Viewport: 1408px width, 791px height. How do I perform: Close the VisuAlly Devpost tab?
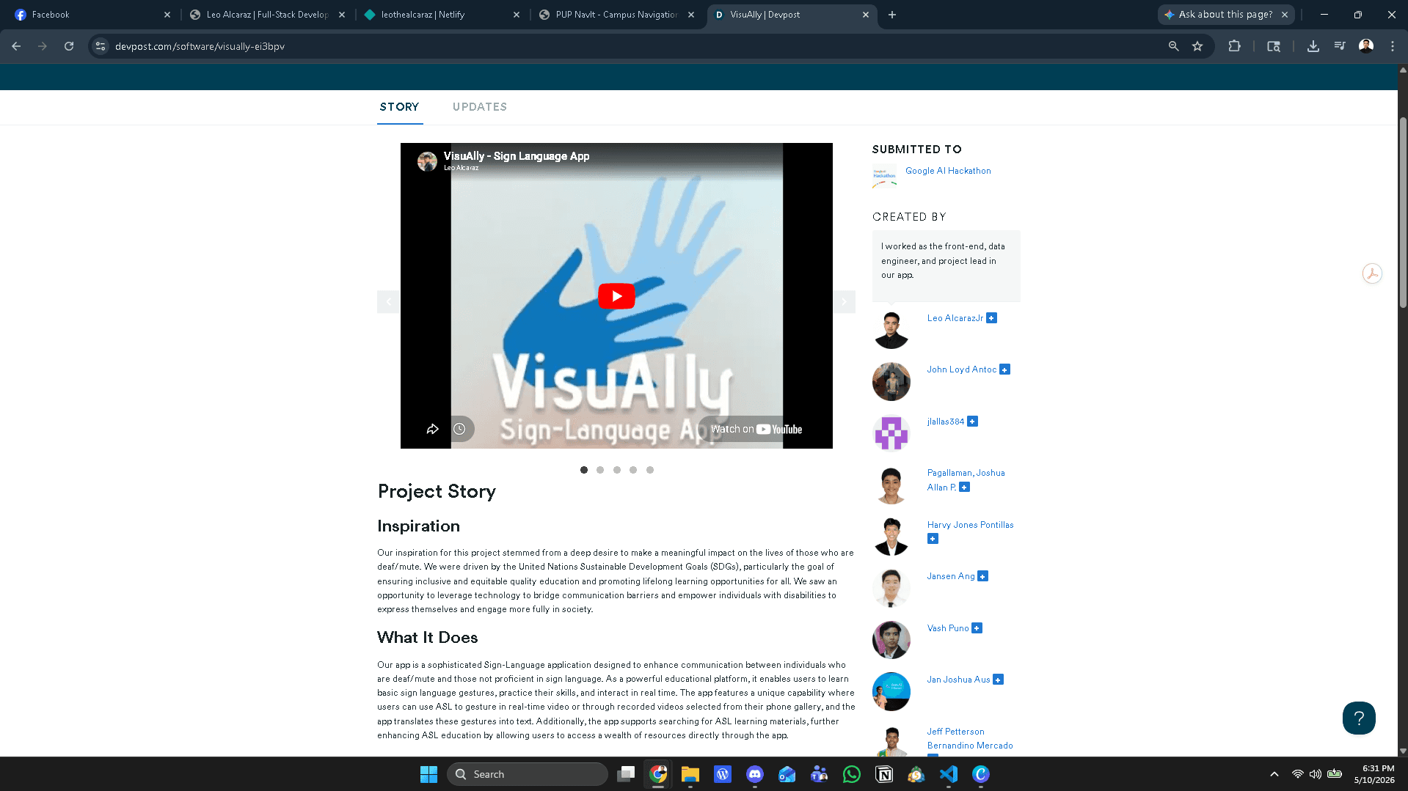866,15
